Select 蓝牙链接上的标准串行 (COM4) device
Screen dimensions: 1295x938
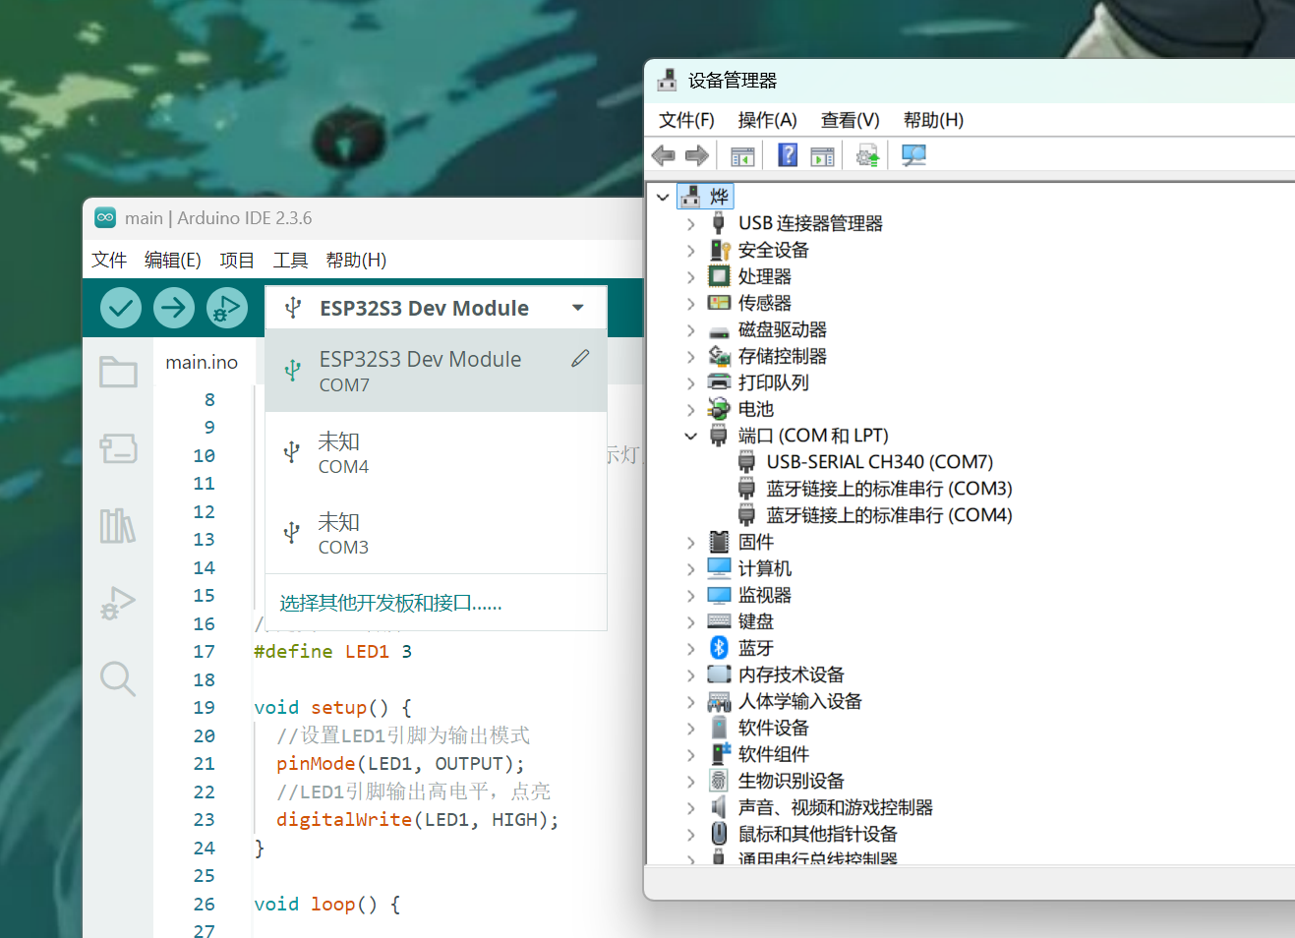click(889, 515)
